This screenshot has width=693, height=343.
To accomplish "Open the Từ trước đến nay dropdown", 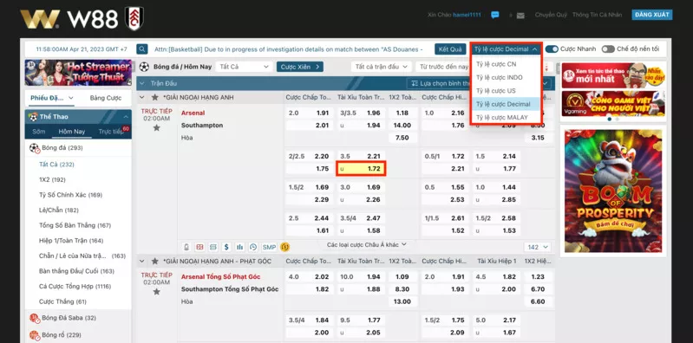I will click(444, 67).
